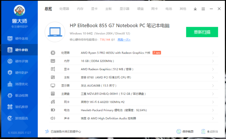Expand the 内存 16 GB row chevron

213,61
